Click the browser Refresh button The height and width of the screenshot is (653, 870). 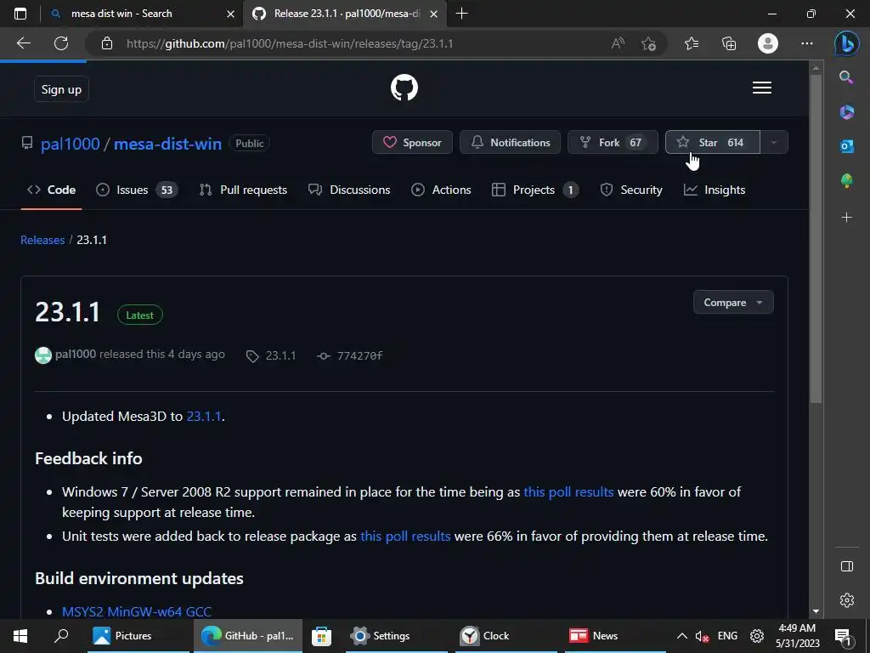(61, 43)
